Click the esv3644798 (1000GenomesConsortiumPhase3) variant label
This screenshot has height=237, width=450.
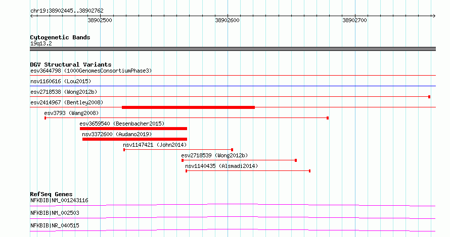point(91,71)
